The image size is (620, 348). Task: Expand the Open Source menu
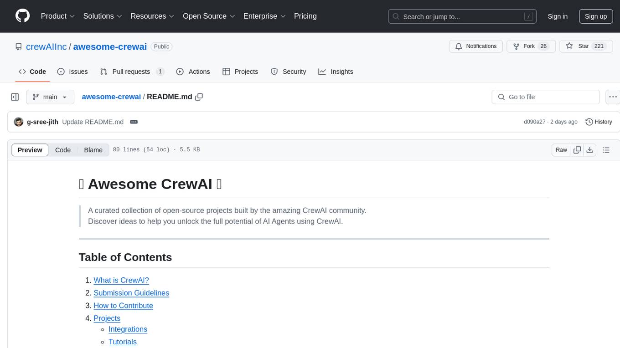209,16
